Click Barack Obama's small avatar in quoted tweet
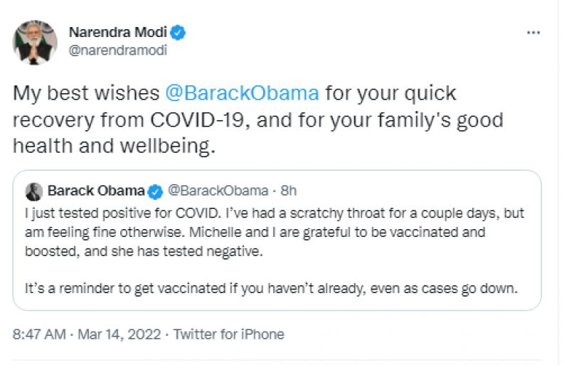The image size is (569, 365). pos(34,191)
